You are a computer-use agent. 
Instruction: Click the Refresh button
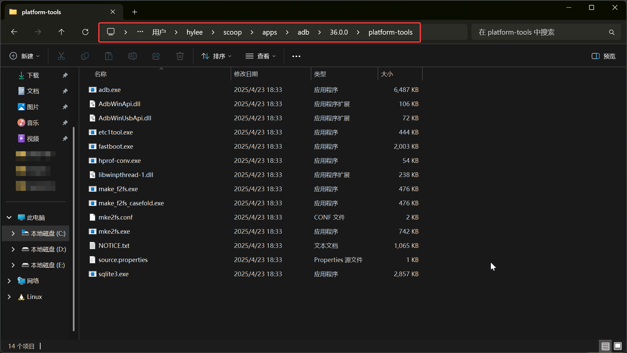point(85,32)
